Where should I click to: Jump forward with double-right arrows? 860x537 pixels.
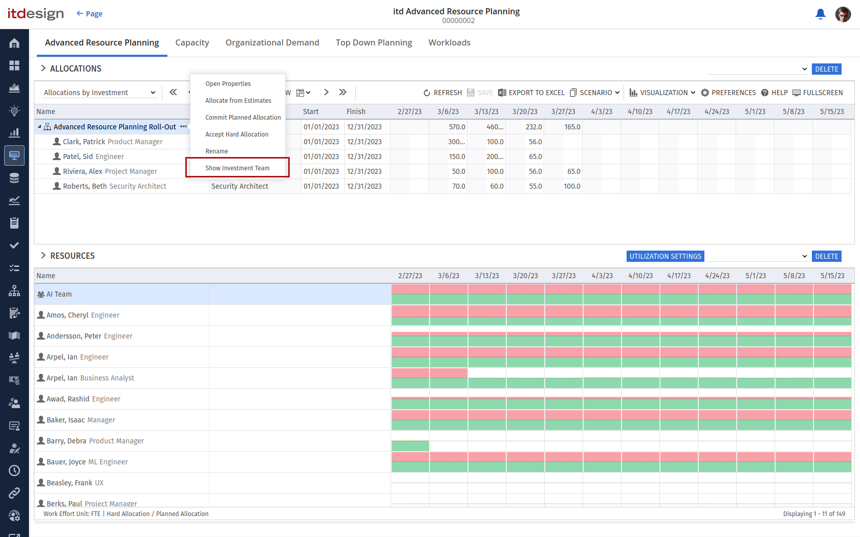coord(342,93)
